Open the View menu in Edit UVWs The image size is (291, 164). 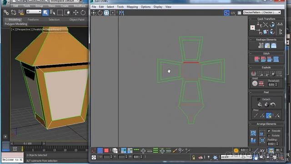[168, 7]
